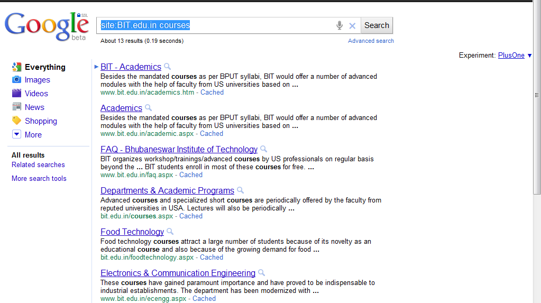Image resolution: width=541 pixels, height=303 pixels.
Task: Click preview magnifier next to Academics result
Action: pos(149,108)
